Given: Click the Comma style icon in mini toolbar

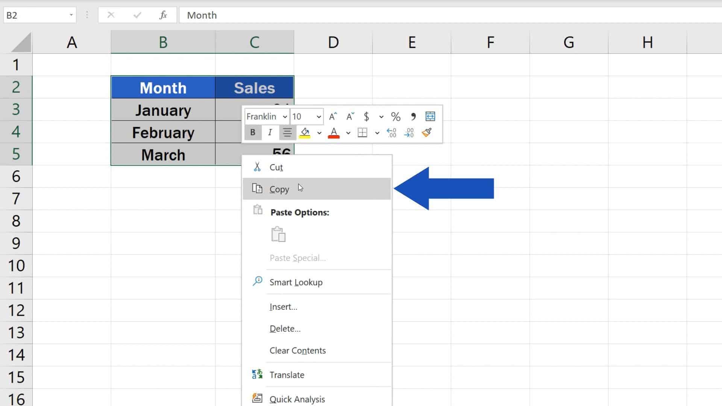Looking at the screenshot, I should pyautogui.click(x=413, y=116).
